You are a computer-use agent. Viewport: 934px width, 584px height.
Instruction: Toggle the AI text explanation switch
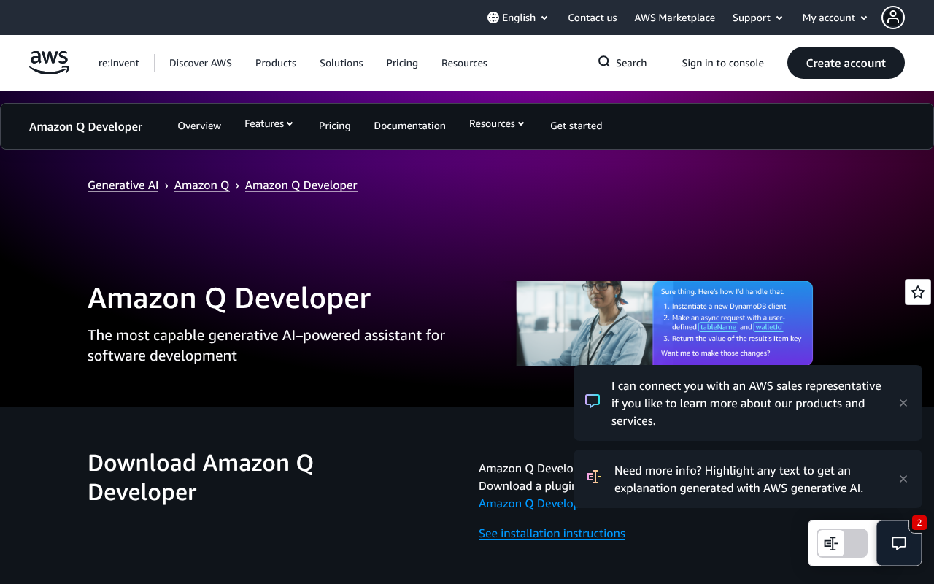(x=842, y=543)
